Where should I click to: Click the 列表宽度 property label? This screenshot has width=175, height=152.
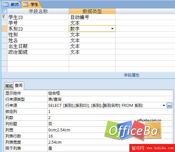[13, 142]
